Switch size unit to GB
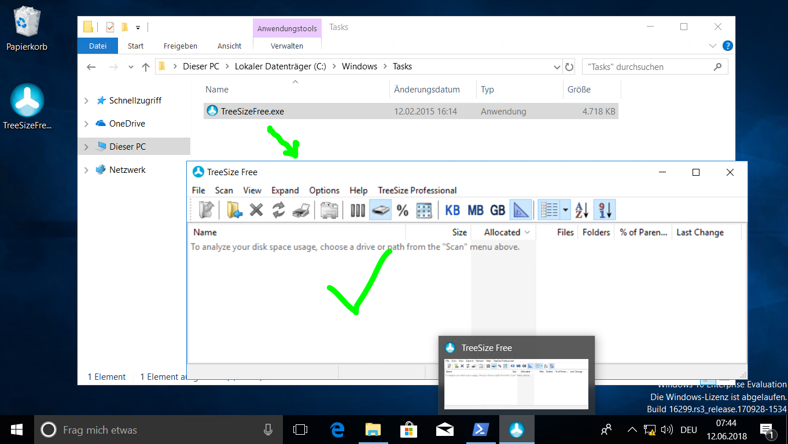Viewport: 788px width, 444px height. [498, 210]
